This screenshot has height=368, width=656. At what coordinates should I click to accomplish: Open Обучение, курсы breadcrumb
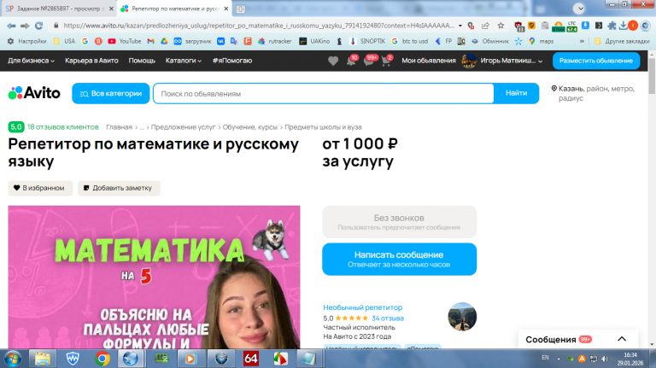point(249,127)
